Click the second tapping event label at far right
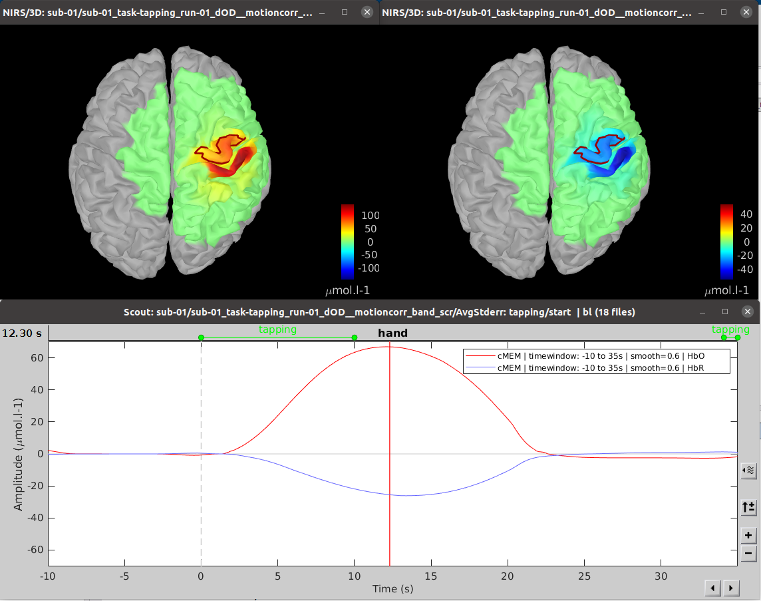761x601 pixels. point(730,329)
